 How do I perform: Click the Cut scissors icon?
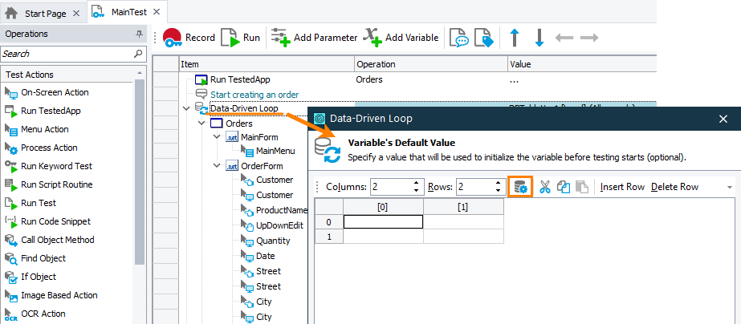(545, 187)
